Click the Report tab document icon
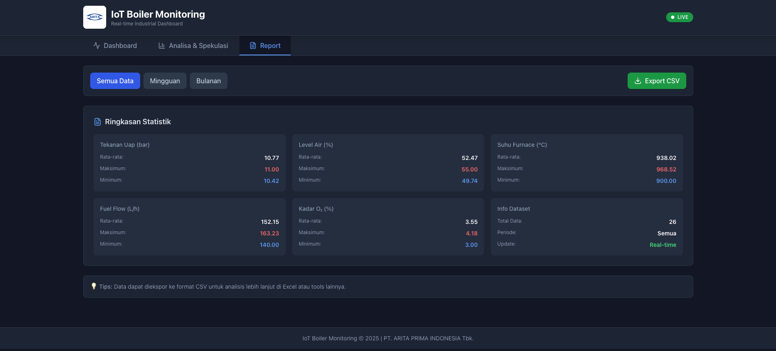This screenshot has height=351, width=776. [x=253, y=46]
